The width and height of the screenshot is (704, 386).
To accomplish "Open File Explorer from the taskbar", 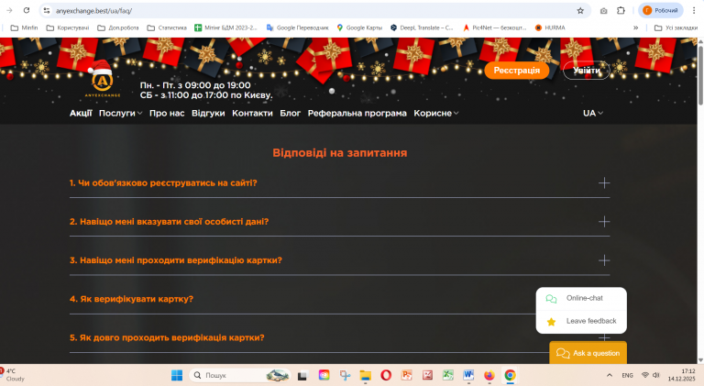I will click(366, 375).
